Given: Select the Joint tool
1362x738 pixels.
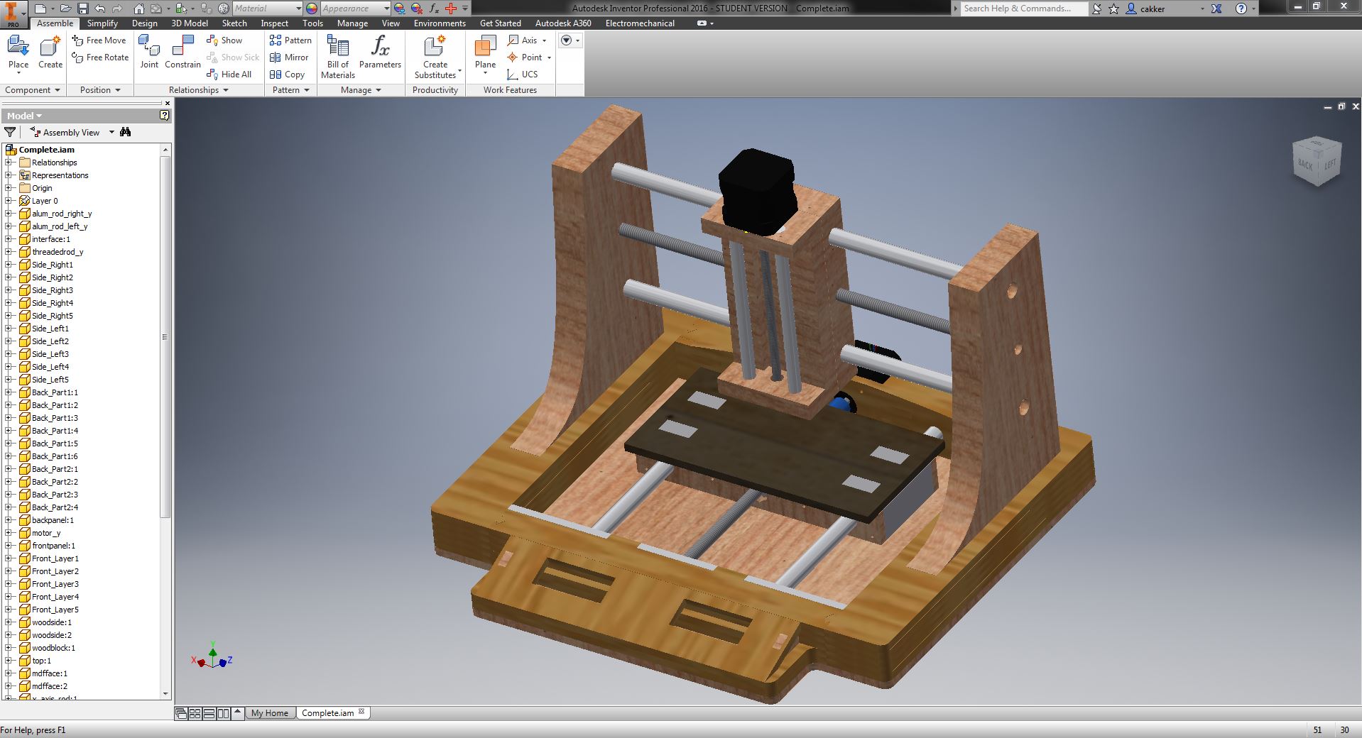Looking at the screenshot, I should pos(149,53).
